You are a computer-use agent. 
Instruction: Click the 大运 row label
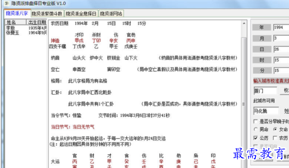pyautogui.click(x=55, y=162)
